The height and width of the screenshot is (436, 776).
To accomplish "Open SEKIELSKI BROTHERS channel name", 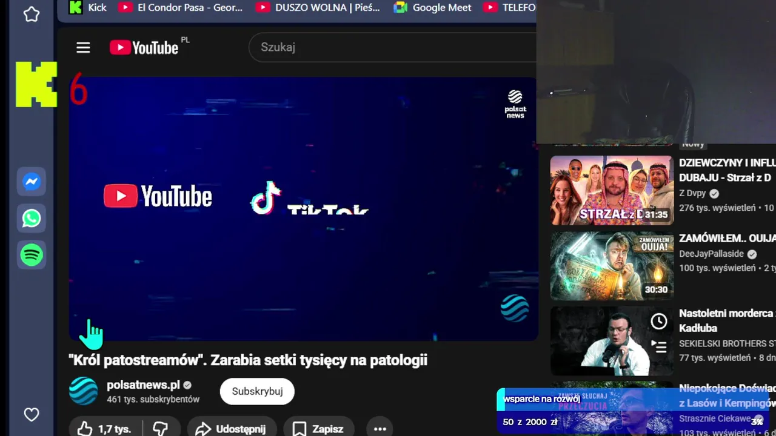I will pos(727,343).
